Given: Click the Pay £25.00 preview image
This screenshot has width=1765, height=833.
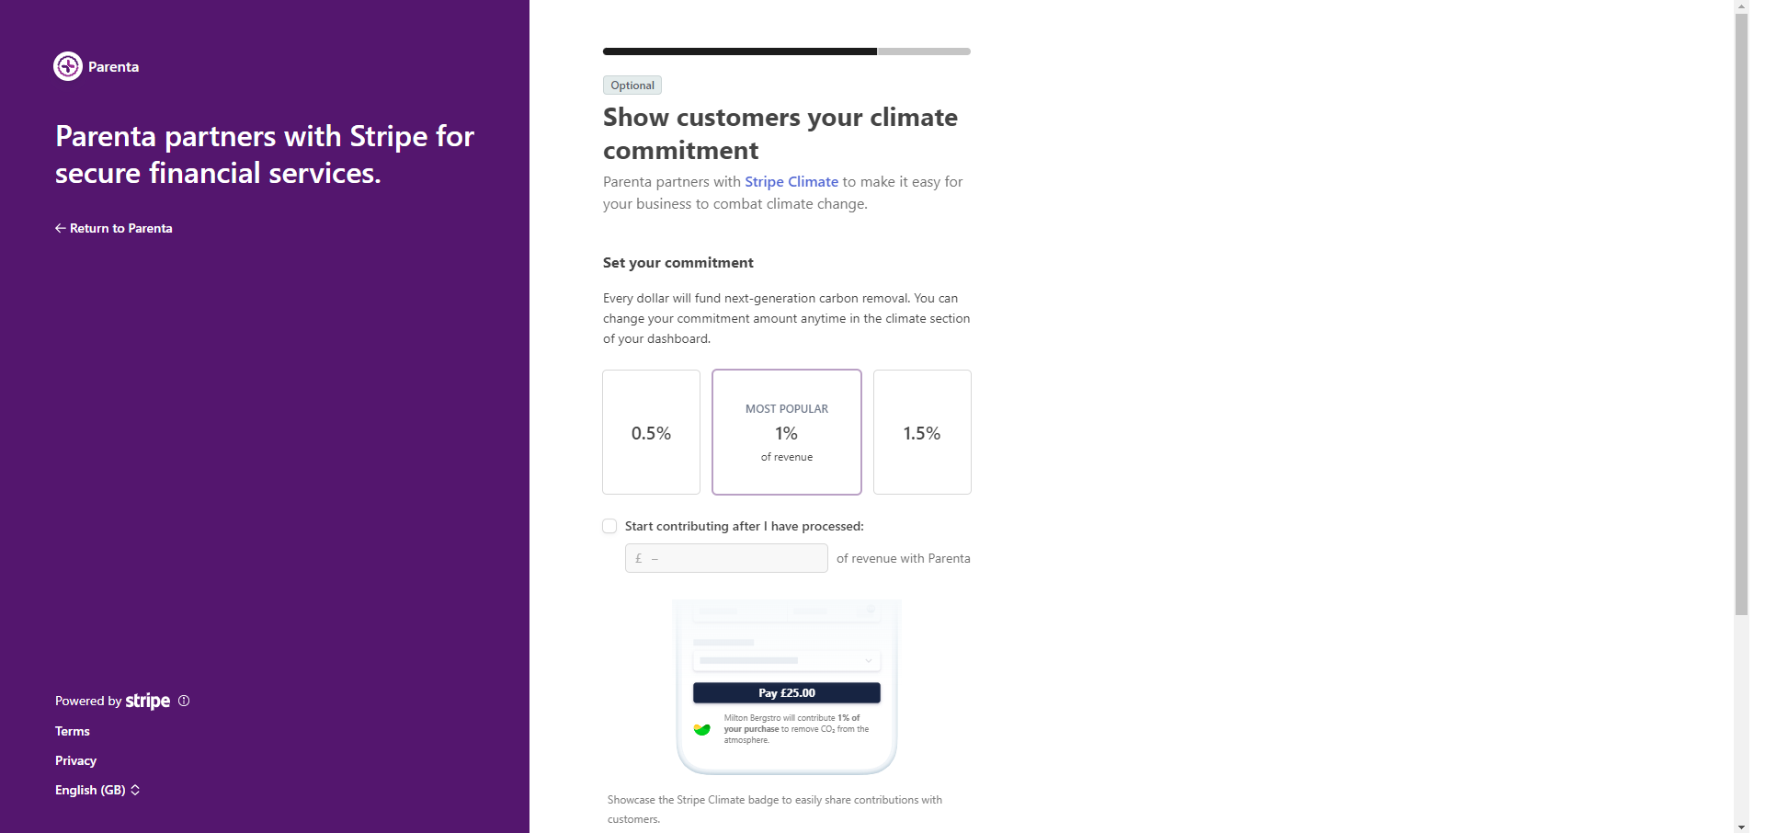Looking at the screenshot, I should (787, 687).
